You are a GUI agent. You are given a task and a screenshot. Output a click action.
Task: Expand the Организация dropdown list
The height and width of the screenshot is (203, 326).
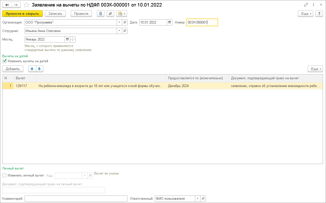click(119, 22)
